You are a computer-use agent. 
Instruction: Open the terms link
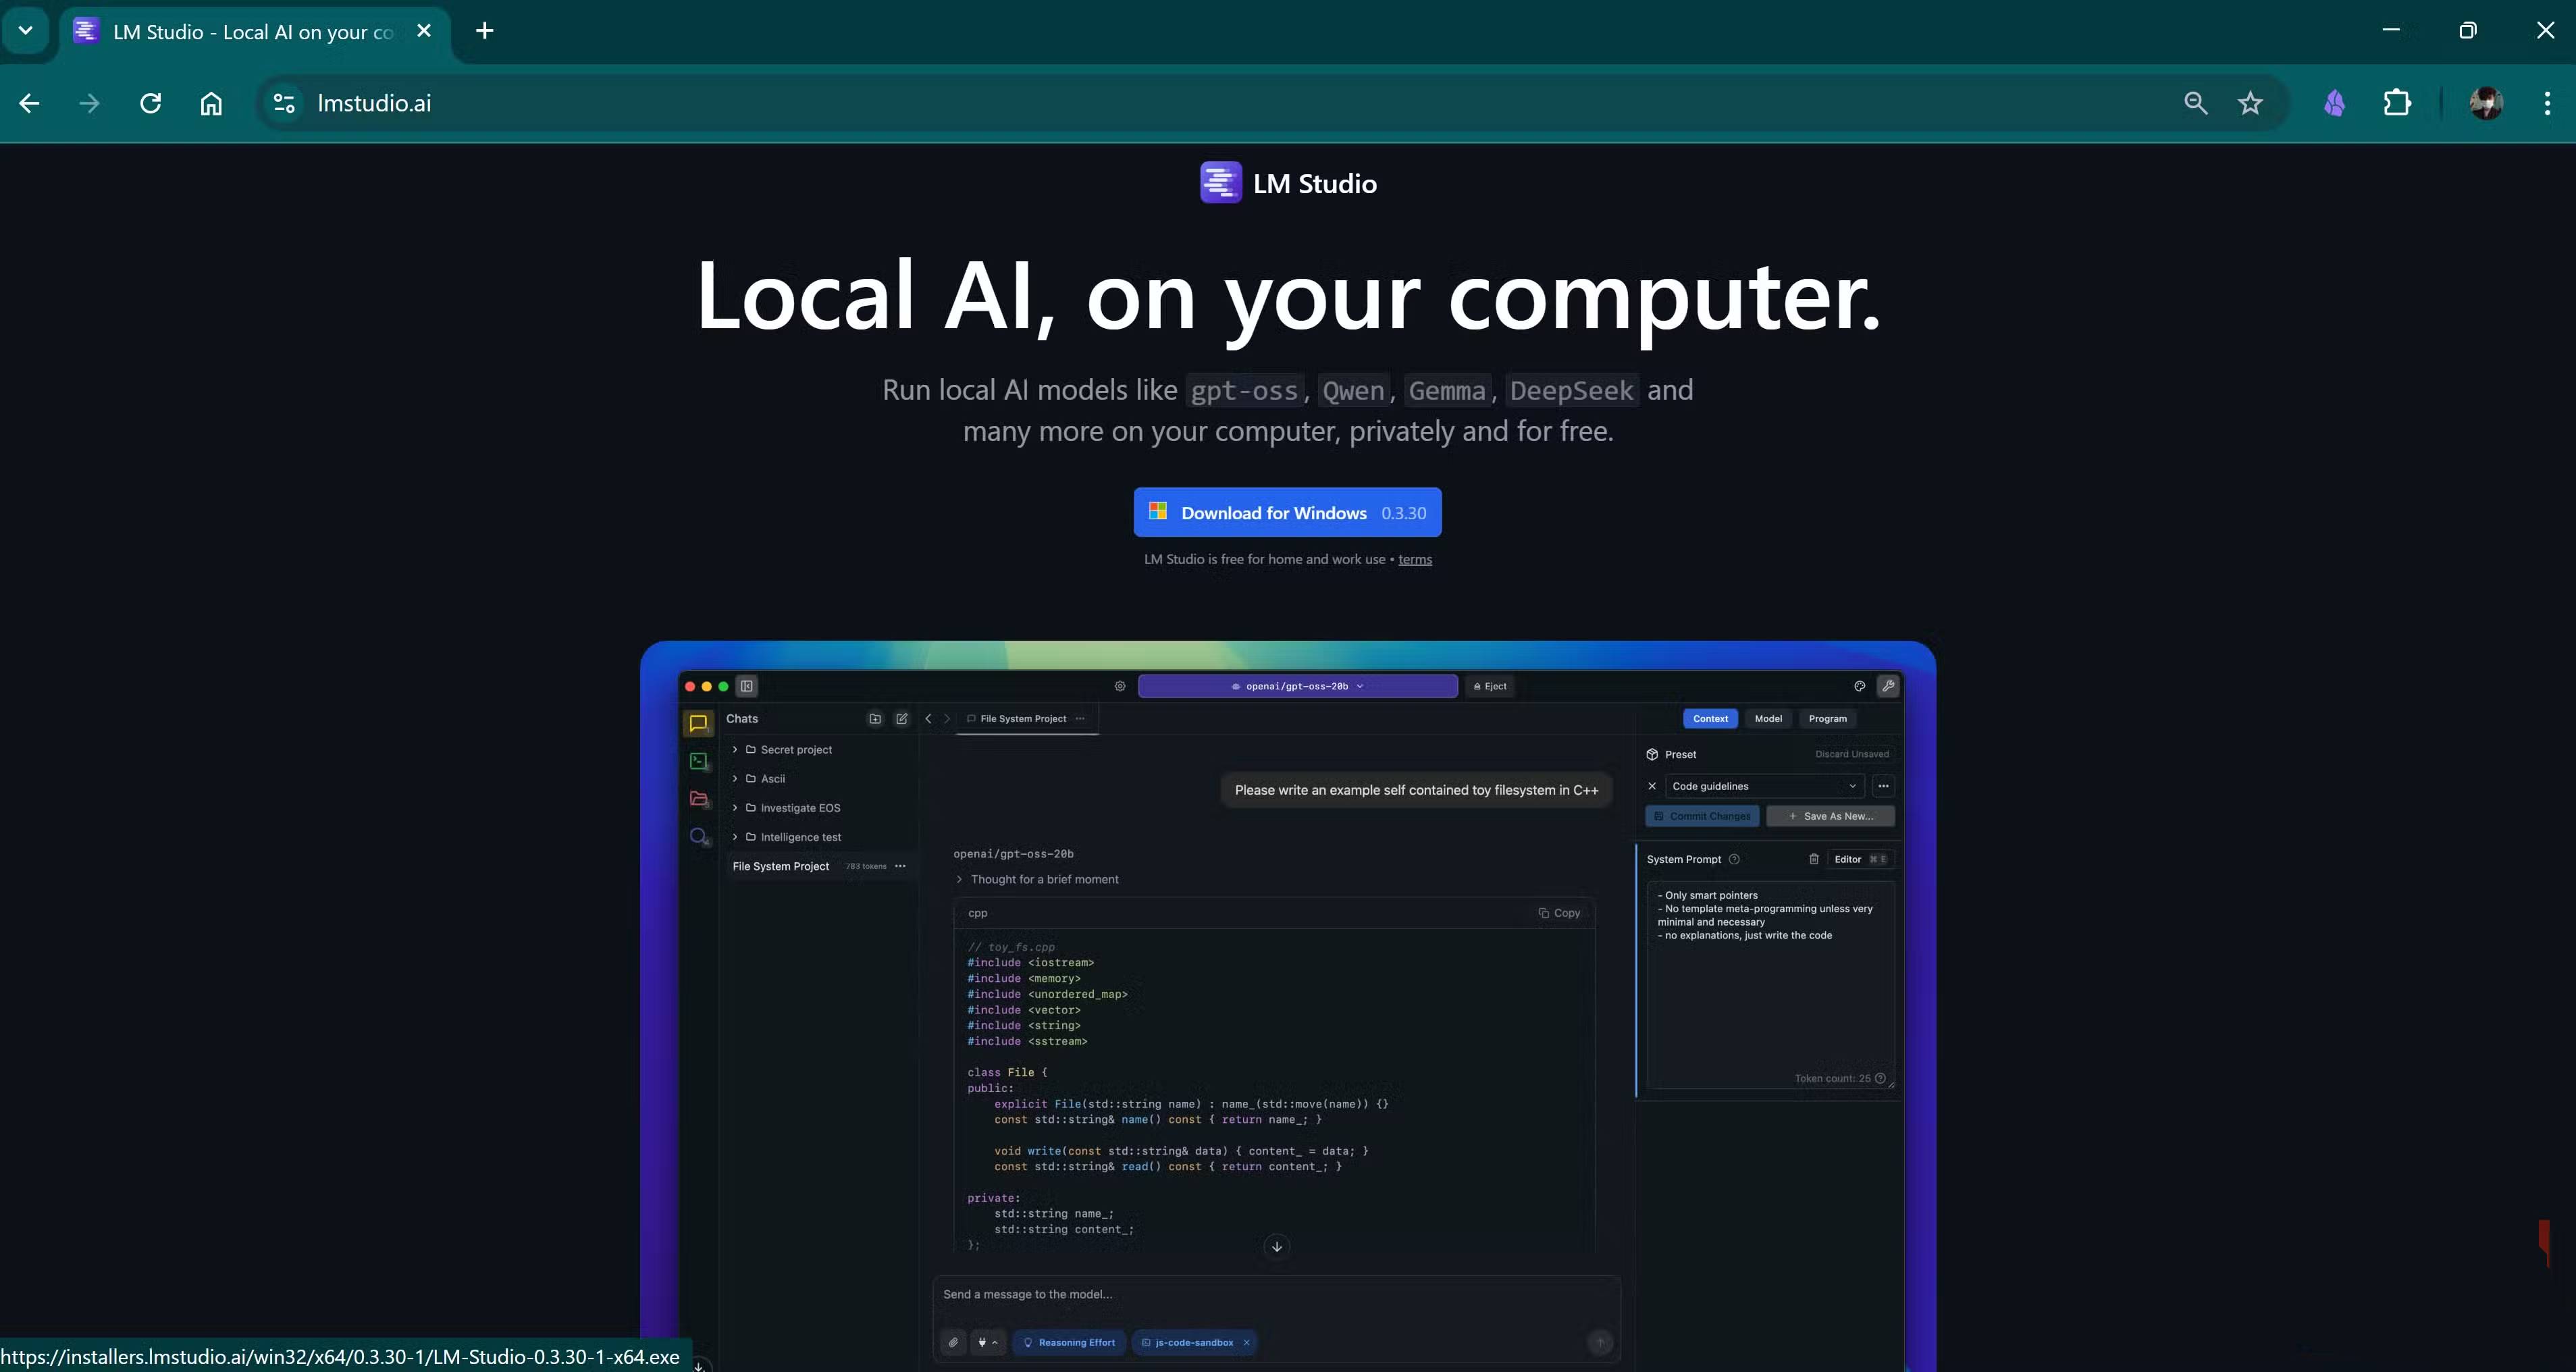pos(1414,559)
